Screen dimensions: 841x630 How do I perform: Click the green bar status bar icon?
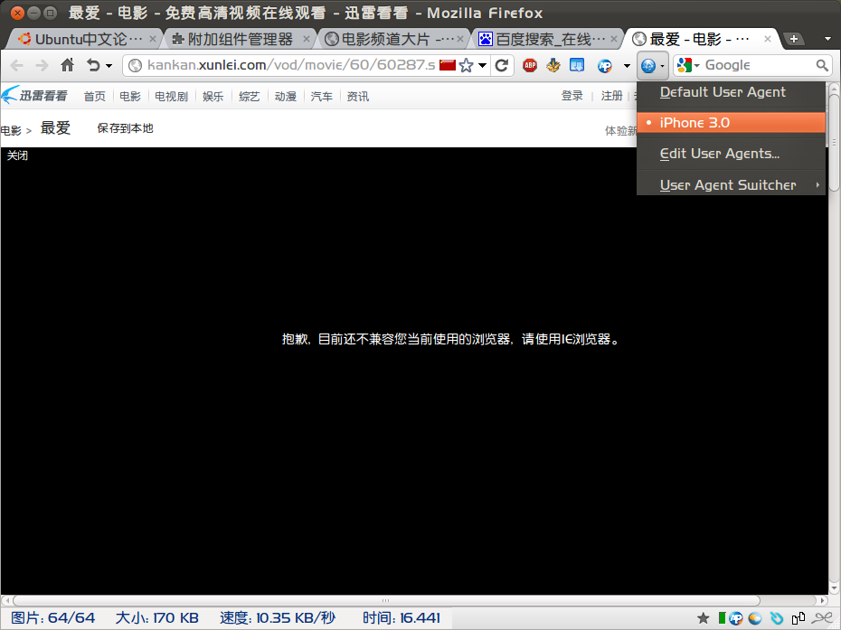(x=722, y=618)
